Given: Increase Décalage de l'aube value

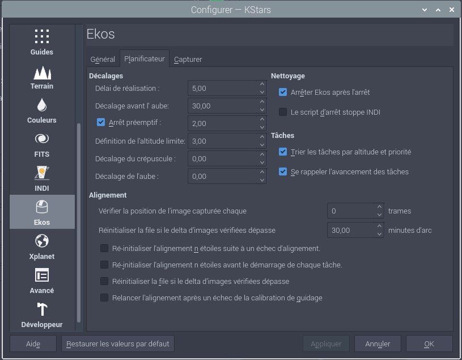Looking at the screenshot, I should [x=262, y=172].
